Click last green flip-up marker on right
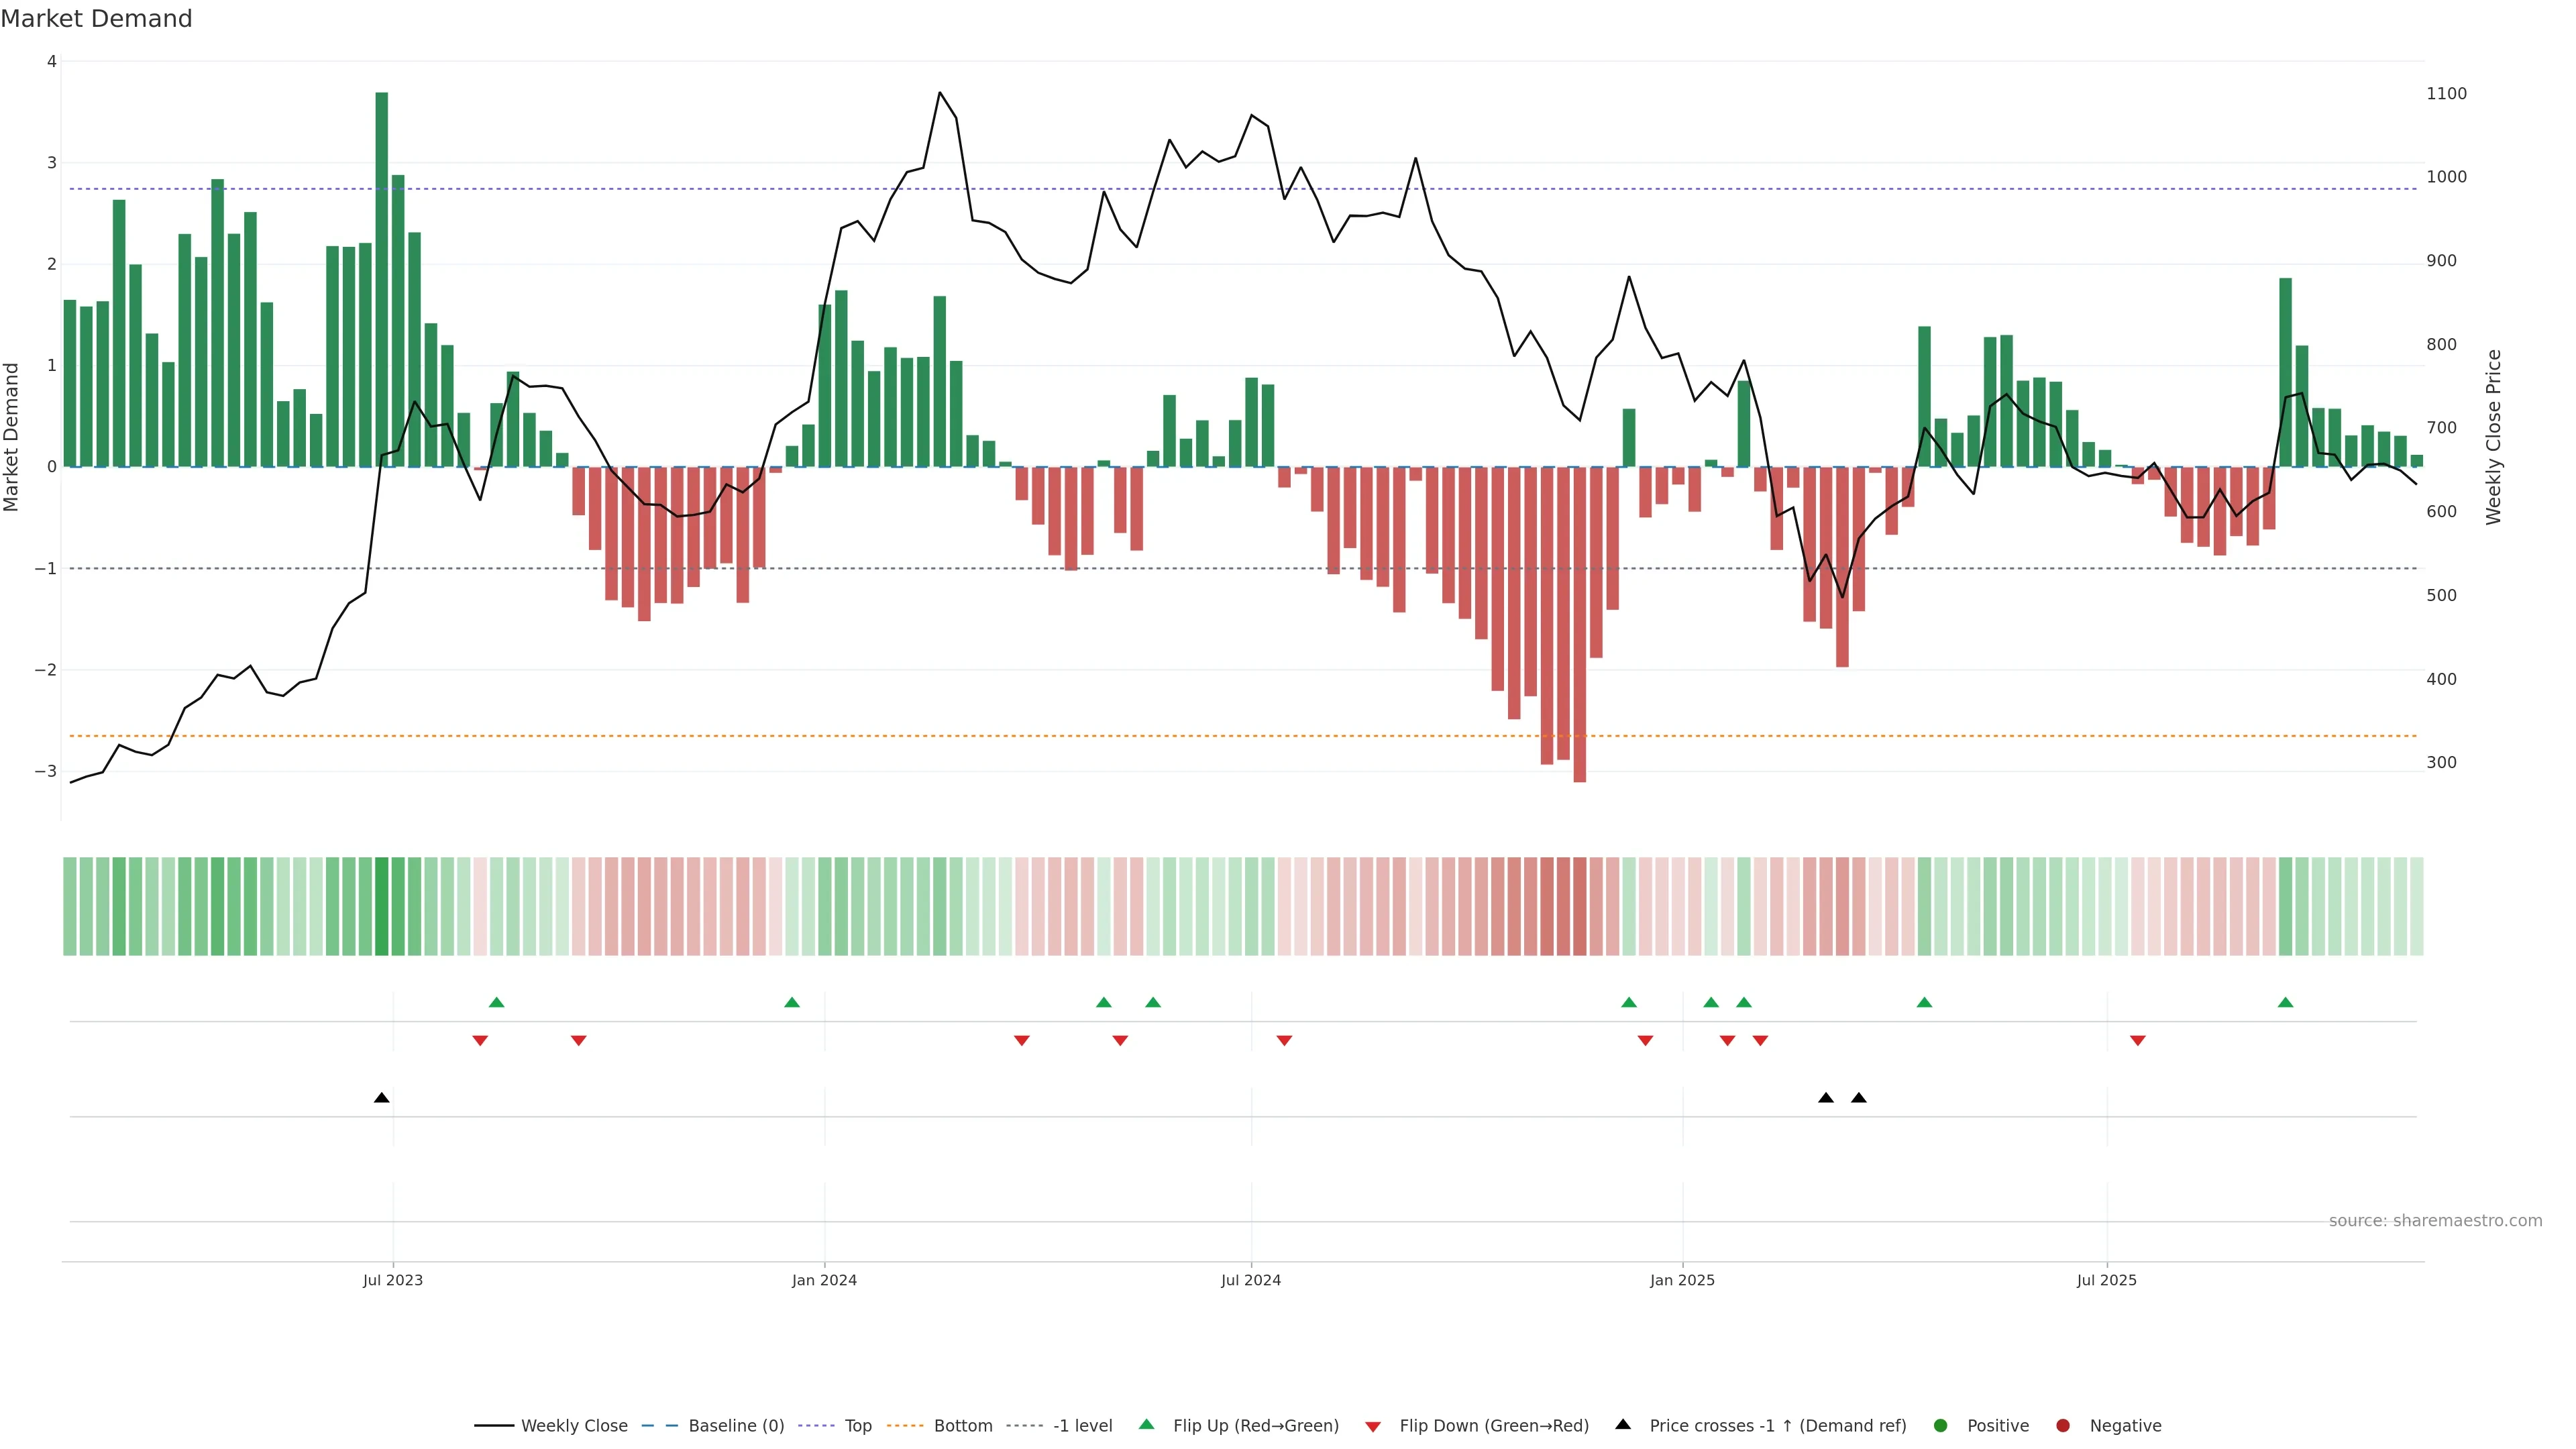 (2285, 1002)
